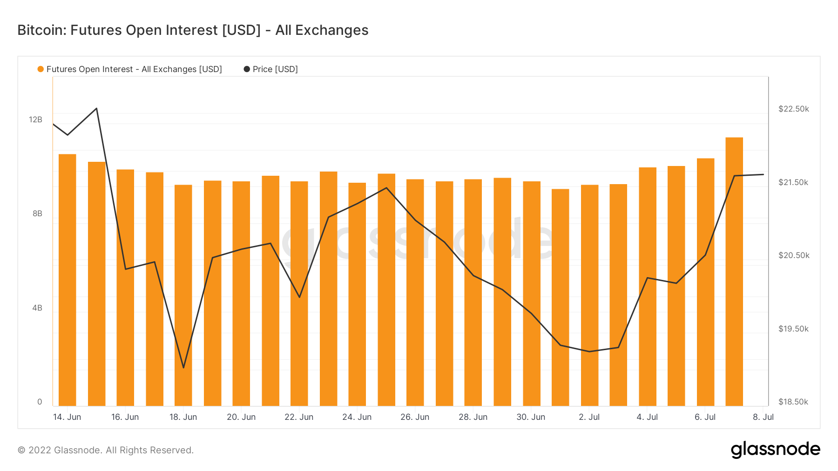Image resolution: width=838 pixels, height=471 pixels.
Task: Click the $18.50k price axis label
Action: click(x=793, y=402)
